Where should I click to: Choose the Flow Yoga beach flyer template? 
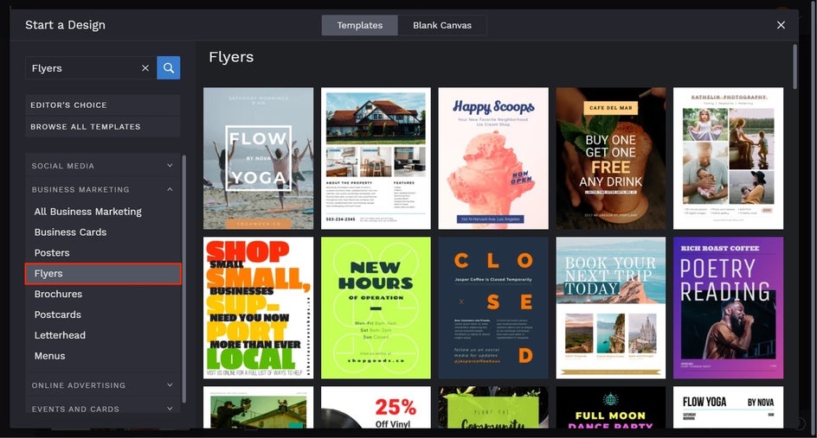tap(259, 158)
